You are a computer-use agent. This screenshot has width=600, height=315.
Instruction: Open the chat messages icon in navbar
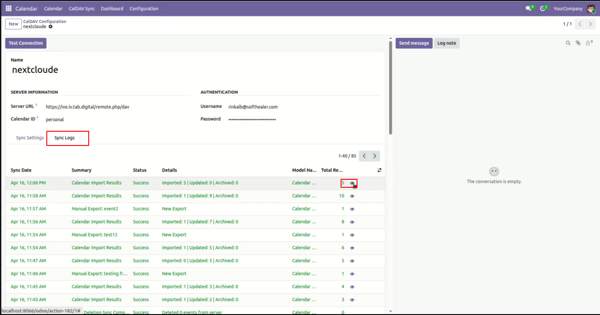point(530,8)
